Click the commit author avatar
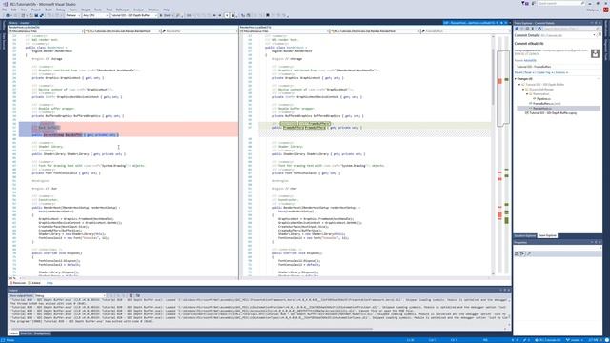The height and width of the screenshot is (343, 610). click(595, 53)
